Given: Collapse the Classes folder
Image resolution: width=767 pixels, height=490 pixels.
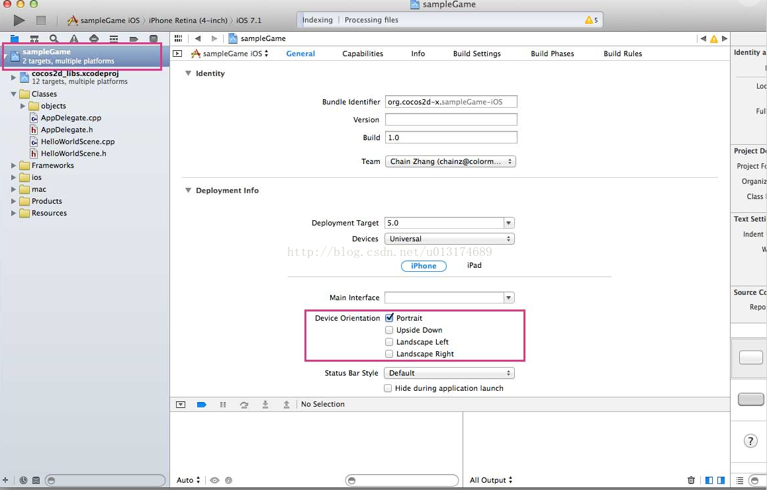Looking at the screenshot, I should [14, 94].
